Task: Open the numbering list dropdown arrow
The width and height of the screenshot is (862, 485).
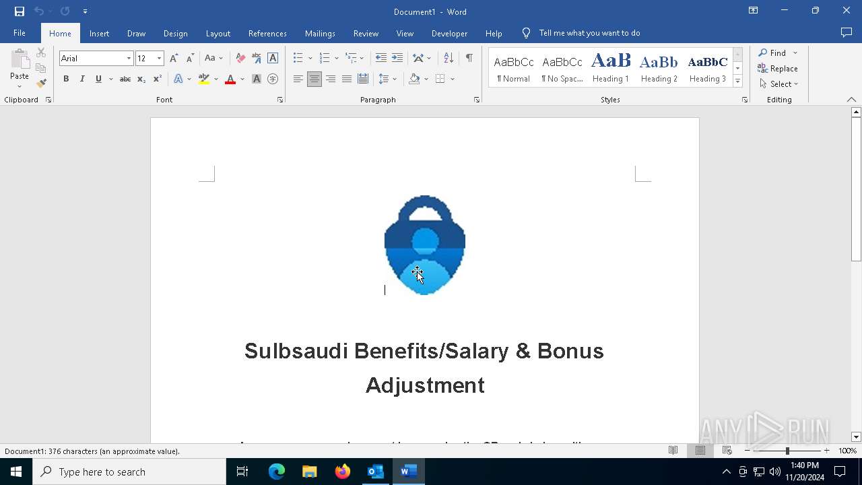Action: (337, 59)
